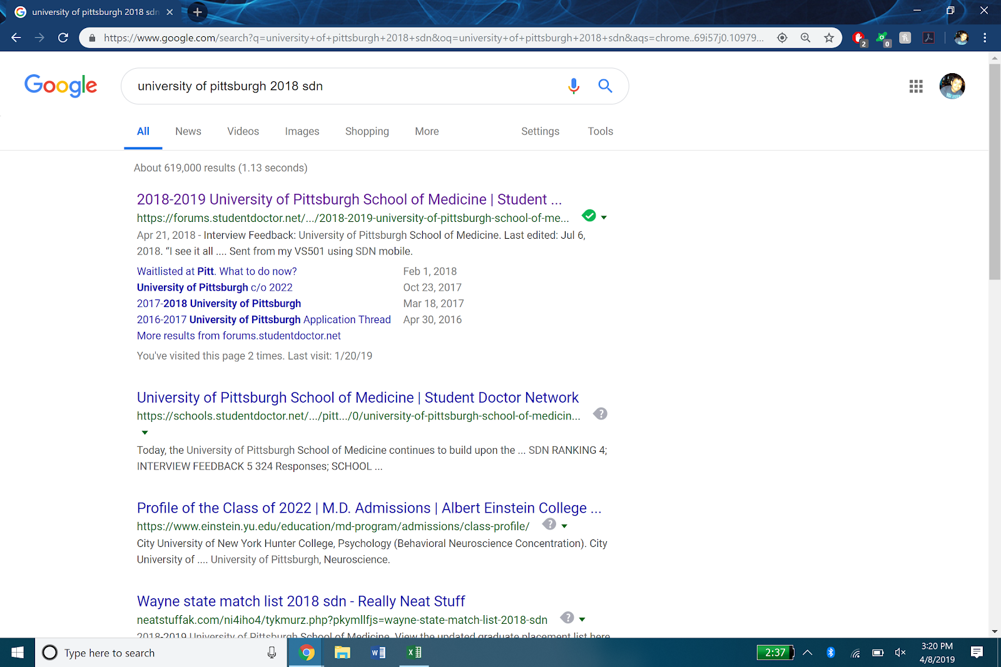Switch to the Images tab
Viewport: 1001px width, 667px height.
[302, 131]
